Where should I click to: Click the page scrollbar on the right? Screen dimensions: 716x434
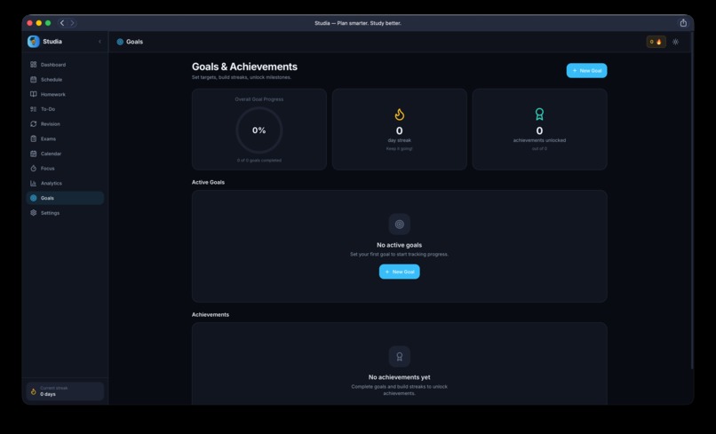coord(692,201)
